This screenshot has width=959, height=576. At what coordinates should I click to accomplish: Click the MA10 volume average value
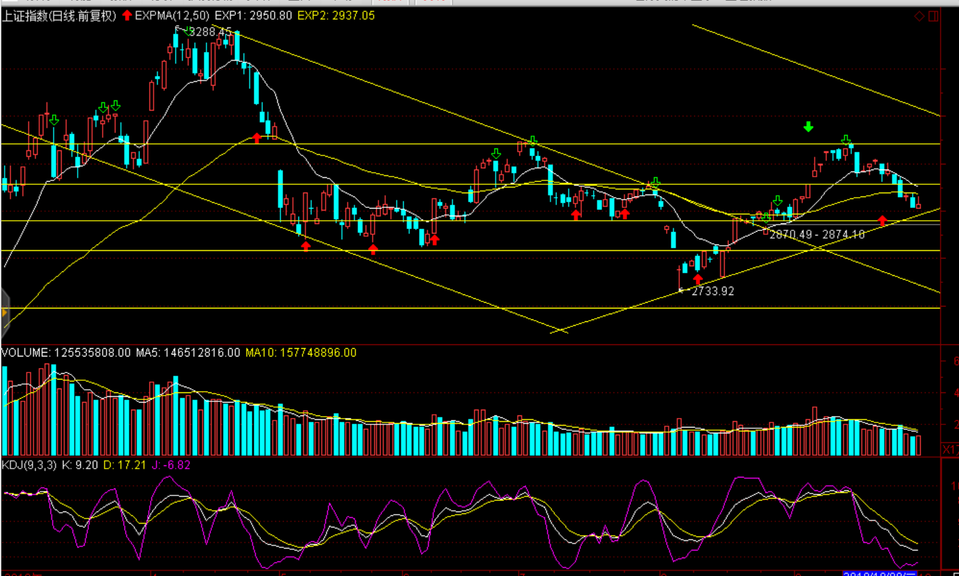pyautogui.click(x=300, y=353)
